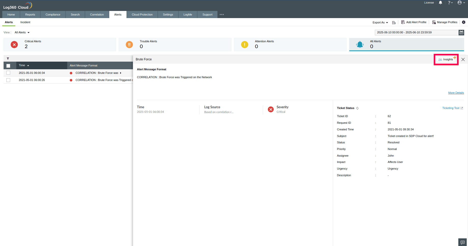
Task: Open the Ticketing Tool link
Action: coord(452,108)
